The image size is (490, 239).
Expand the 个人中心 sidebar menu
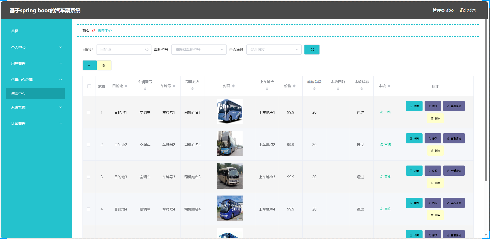35,47
